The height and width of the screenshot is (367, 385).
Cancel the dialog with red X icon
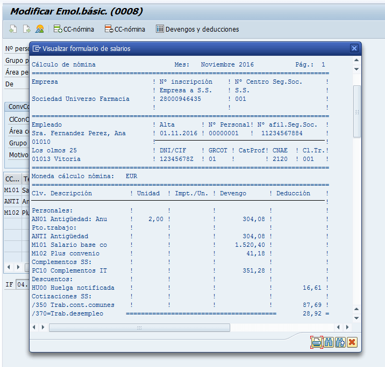pyautogui.click(x=352, y=342)
